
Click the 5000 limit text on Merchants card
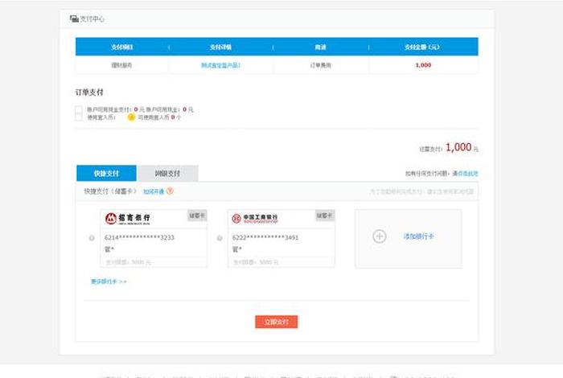click(x=128, y=262)
